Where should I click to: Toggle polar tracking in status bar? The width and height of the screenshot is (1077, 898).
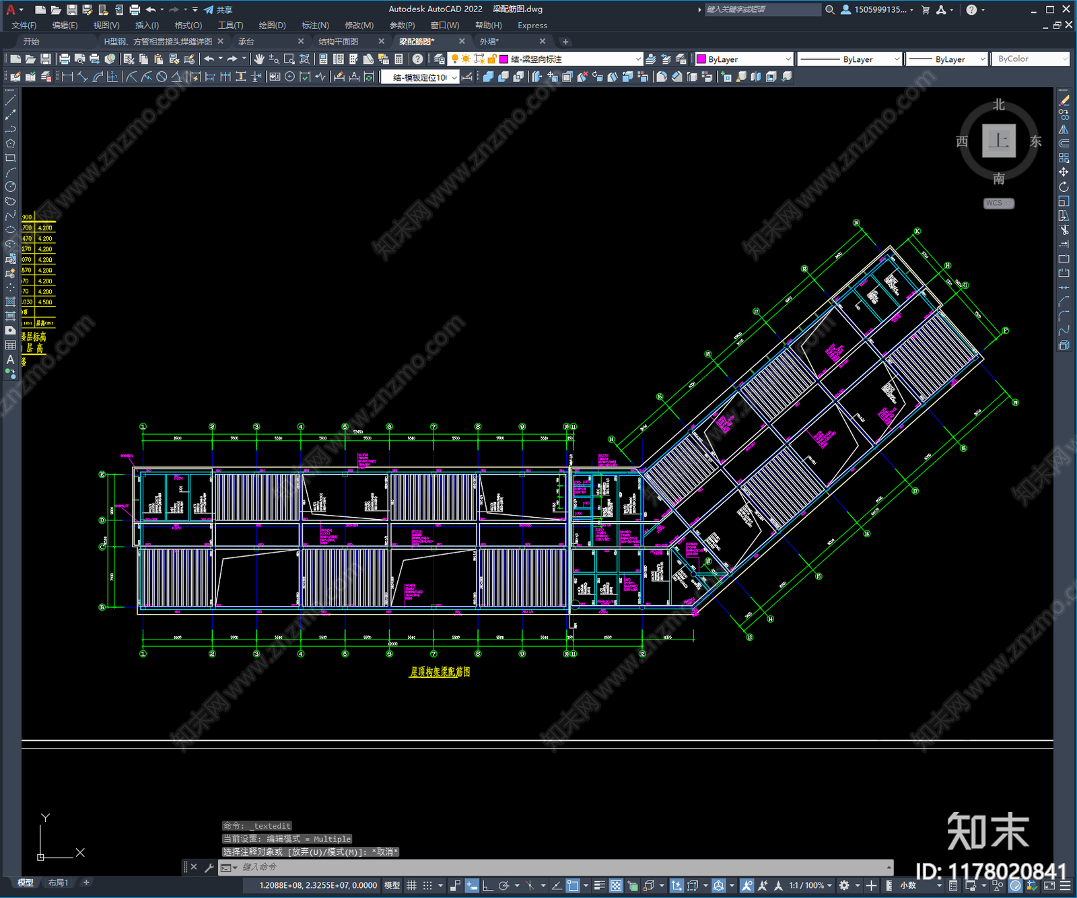pos(503,885)
